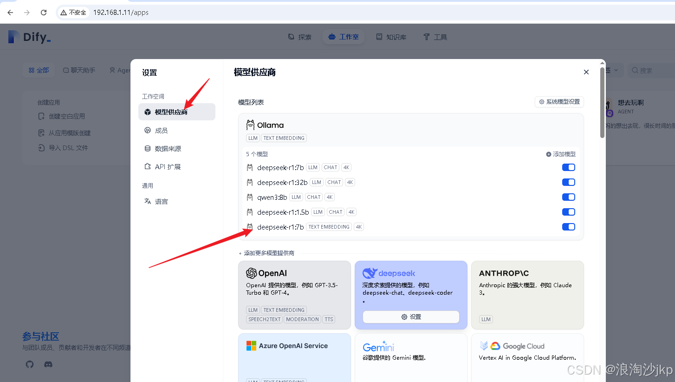675x382 pixels.
Task: Switch to 探索 tab
Action: pyautogui.click(x=300, y=37)
